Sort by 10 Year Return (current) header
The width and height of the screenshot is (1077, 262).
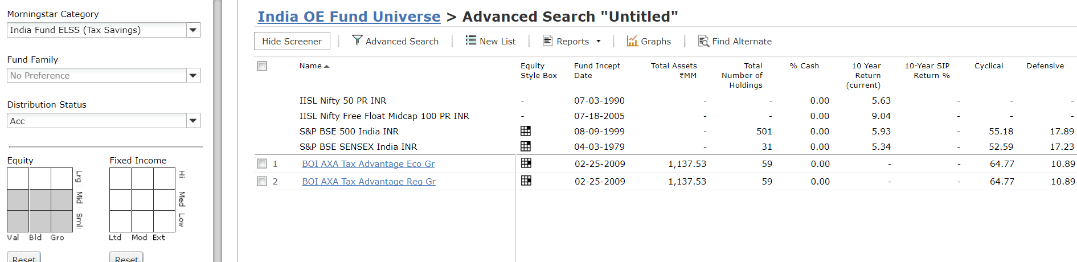click(x=863, y=75)
